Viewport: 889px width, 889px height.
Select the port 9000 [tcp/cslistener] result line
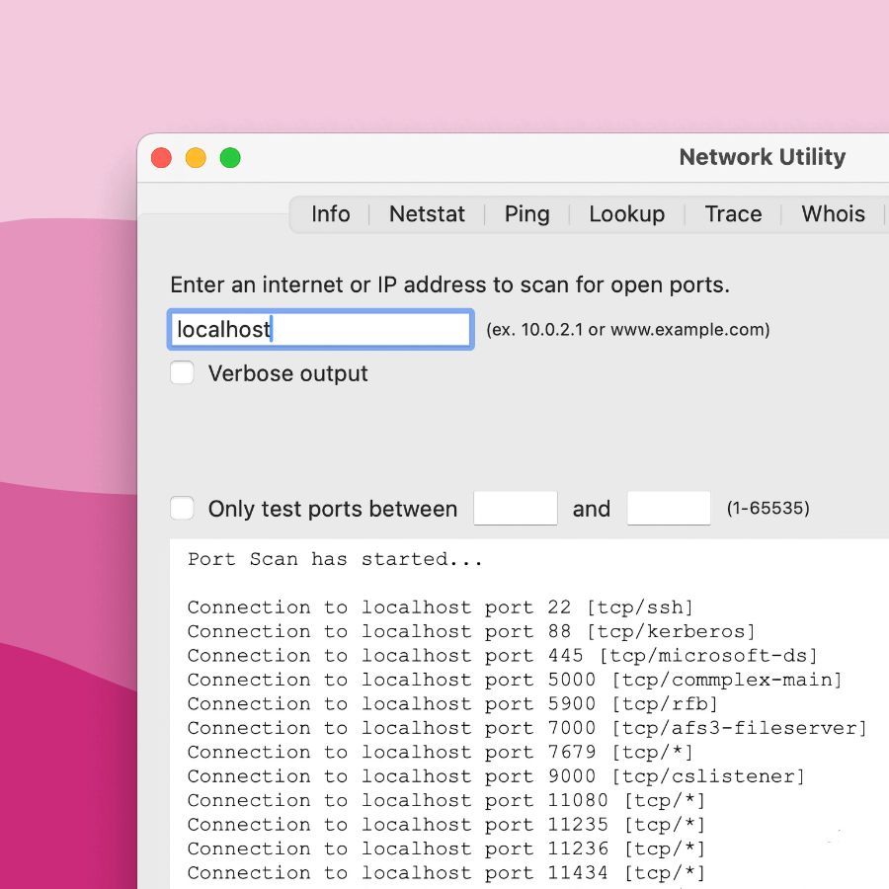point(496,776)
